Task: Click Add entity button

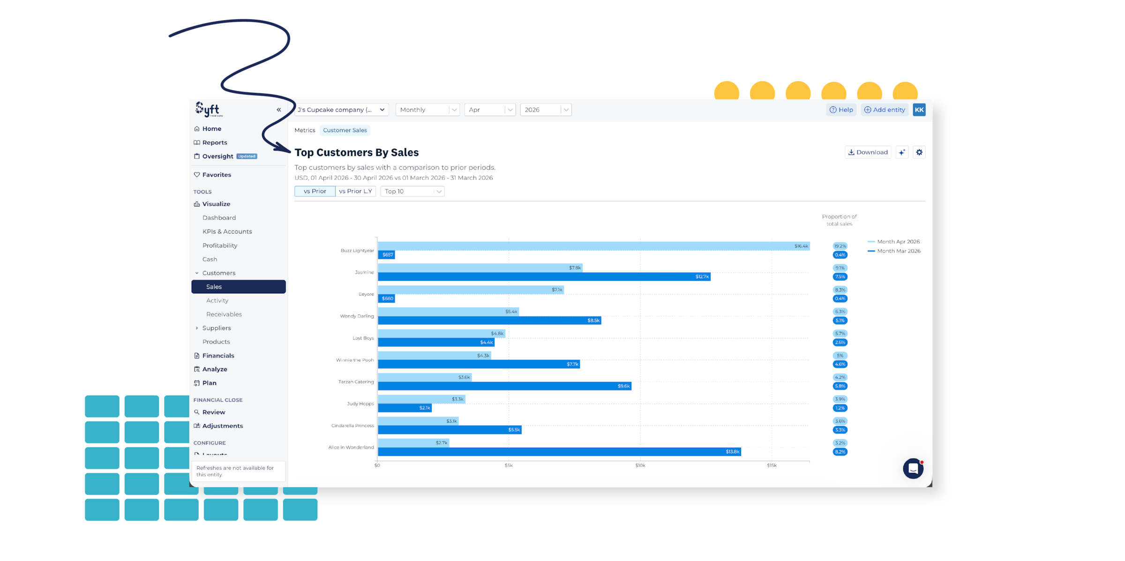Action: (885, 110)
